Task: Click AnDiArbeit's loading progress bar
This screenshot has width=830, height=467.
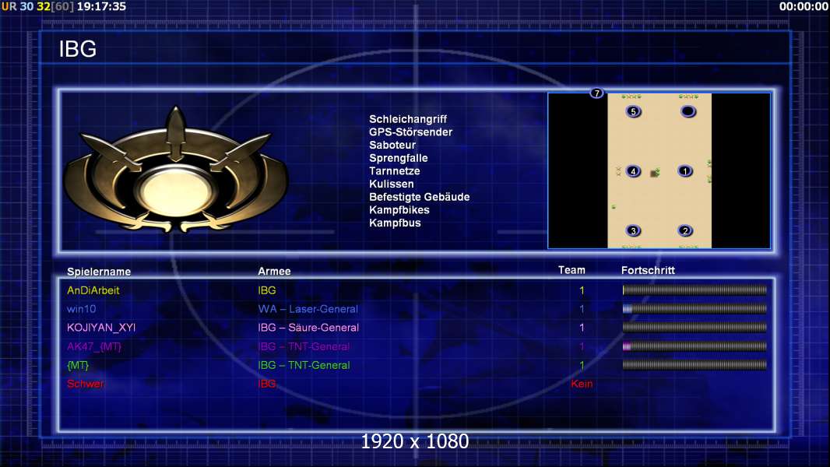Action: [x=695, y=290]
